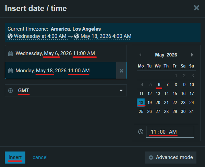Open the GMT timezone dropdown

coord(66,91)
